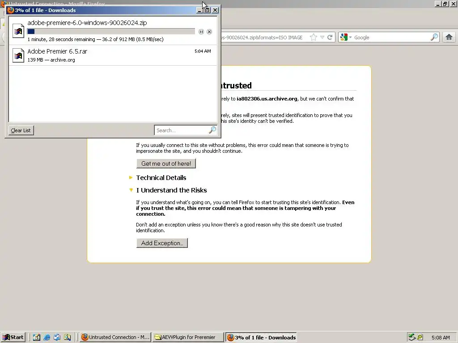Click the Google search input field

click(391, 38)
